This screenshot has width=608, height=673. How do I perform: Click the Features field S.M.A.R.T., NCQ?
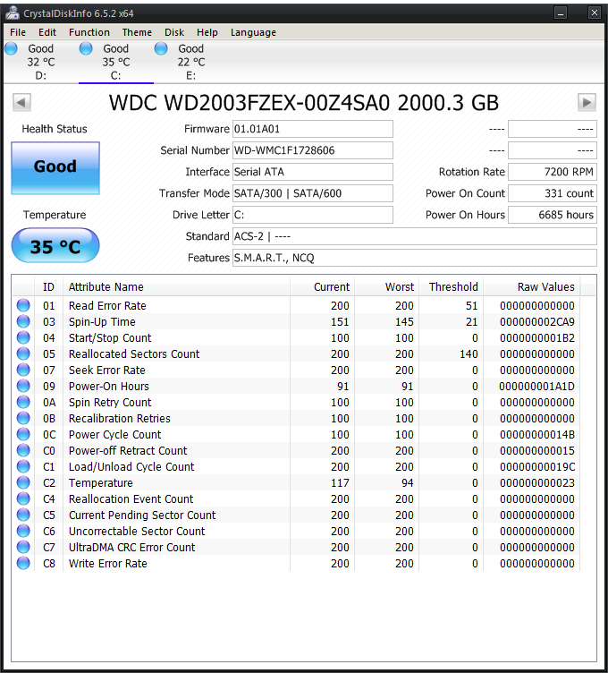click(415, 258)
